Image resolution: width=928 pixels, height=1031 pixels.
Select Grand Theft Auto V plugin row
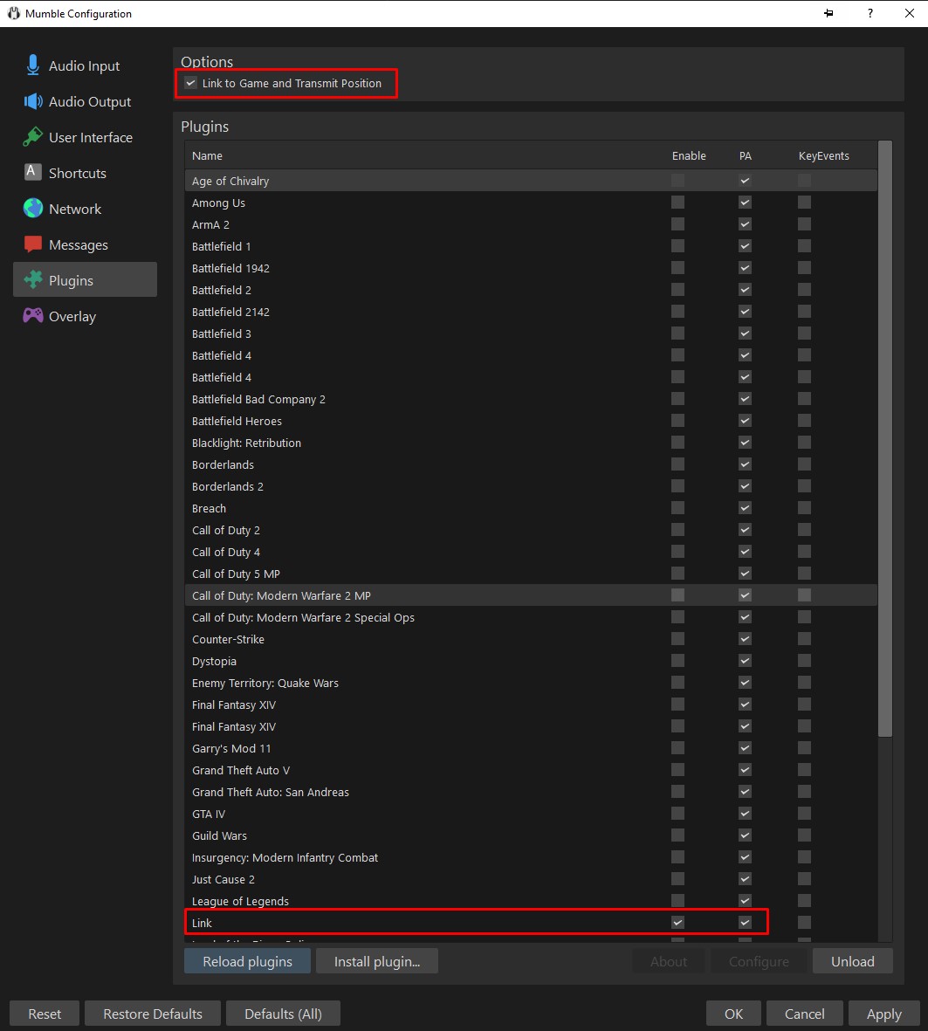531,770
